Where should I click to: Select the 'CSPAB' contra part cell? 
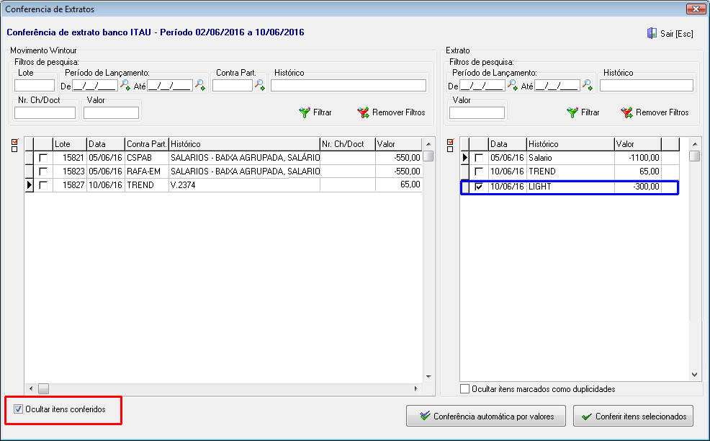click(x=147, y=158)
